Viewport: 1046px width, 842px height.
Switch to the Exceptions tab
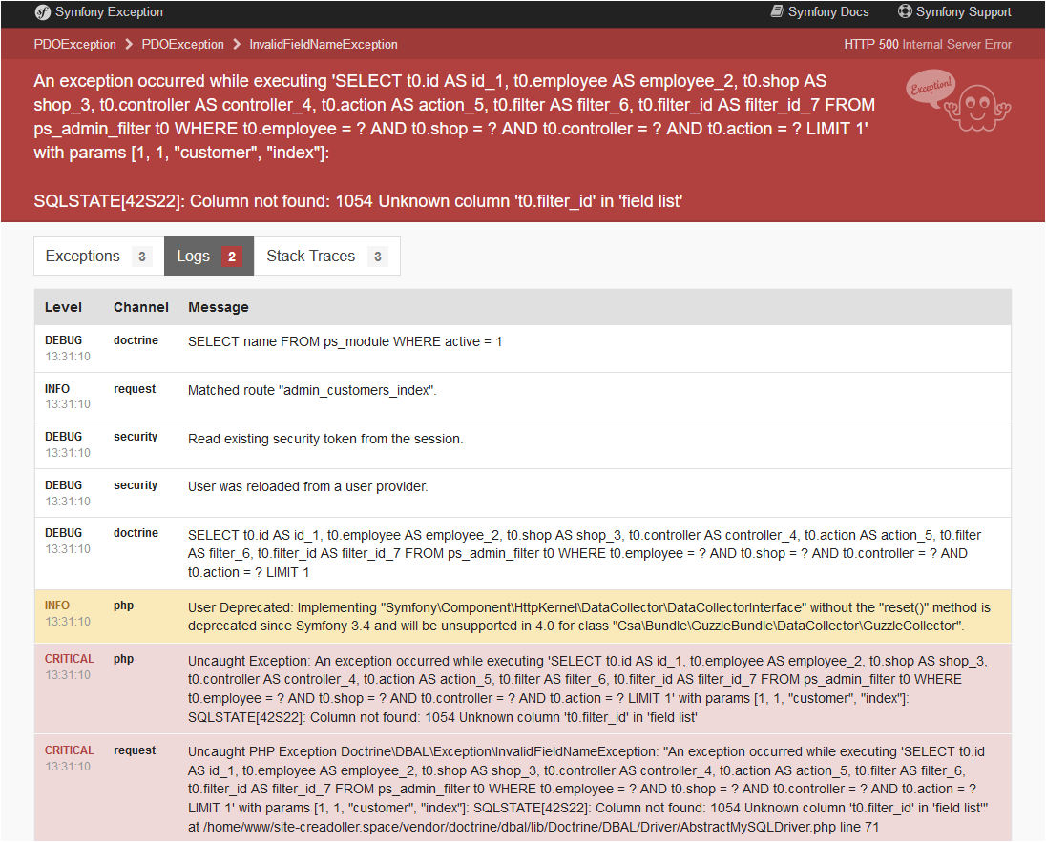(x=98, y=256)
